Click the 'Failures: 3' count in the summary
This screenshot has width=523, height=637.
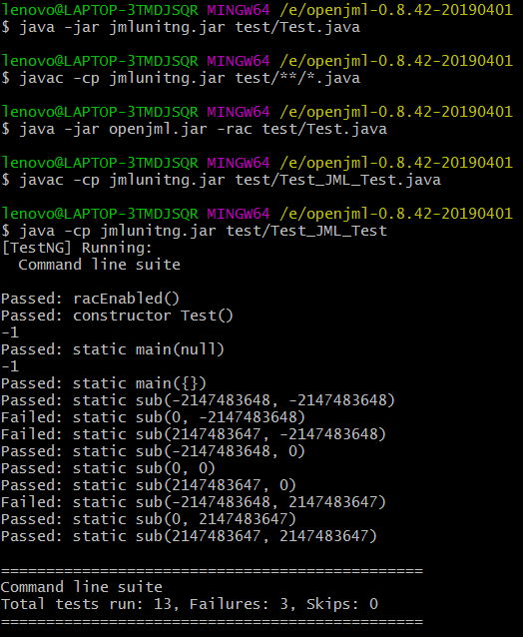coord(240,604)
